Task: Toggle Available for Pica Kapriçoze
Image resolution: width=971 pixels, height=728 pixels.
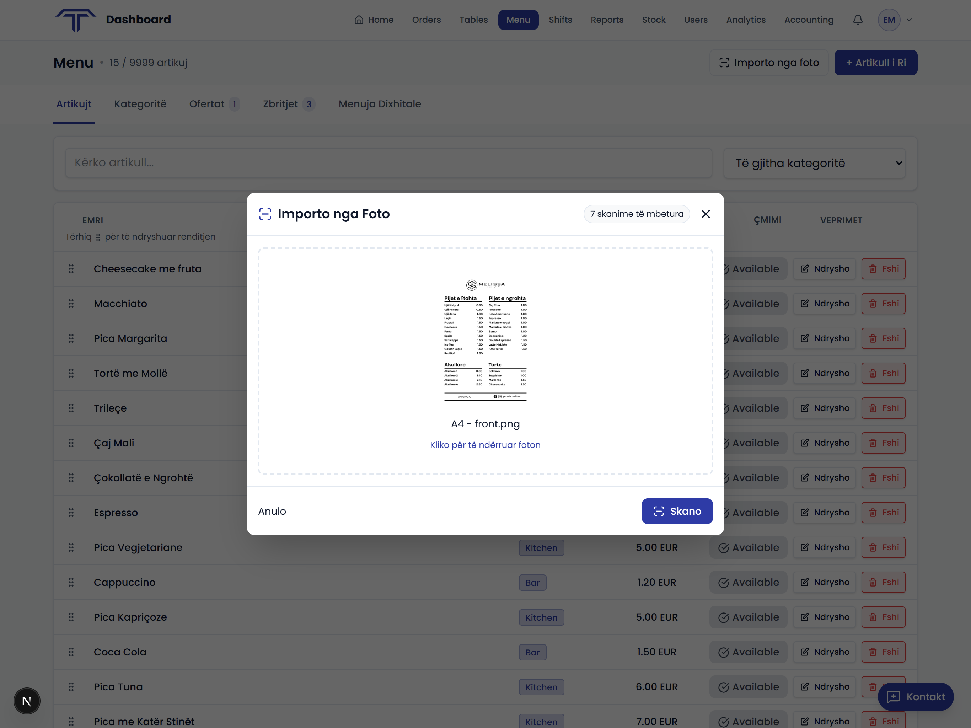Action: (x=748, y=617)
